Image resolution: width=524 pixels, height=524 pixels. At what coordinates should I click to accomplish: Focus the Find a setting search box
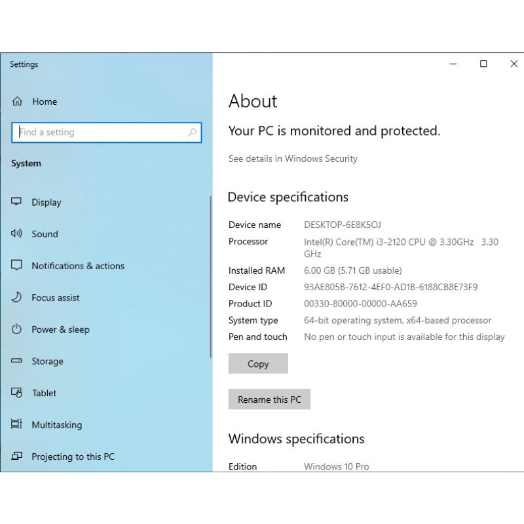(102, 132)
